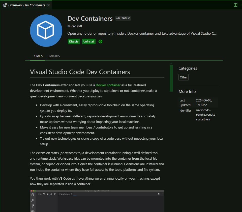
Task: Switch to the DETAILS tab
Action: coord(38,56)
